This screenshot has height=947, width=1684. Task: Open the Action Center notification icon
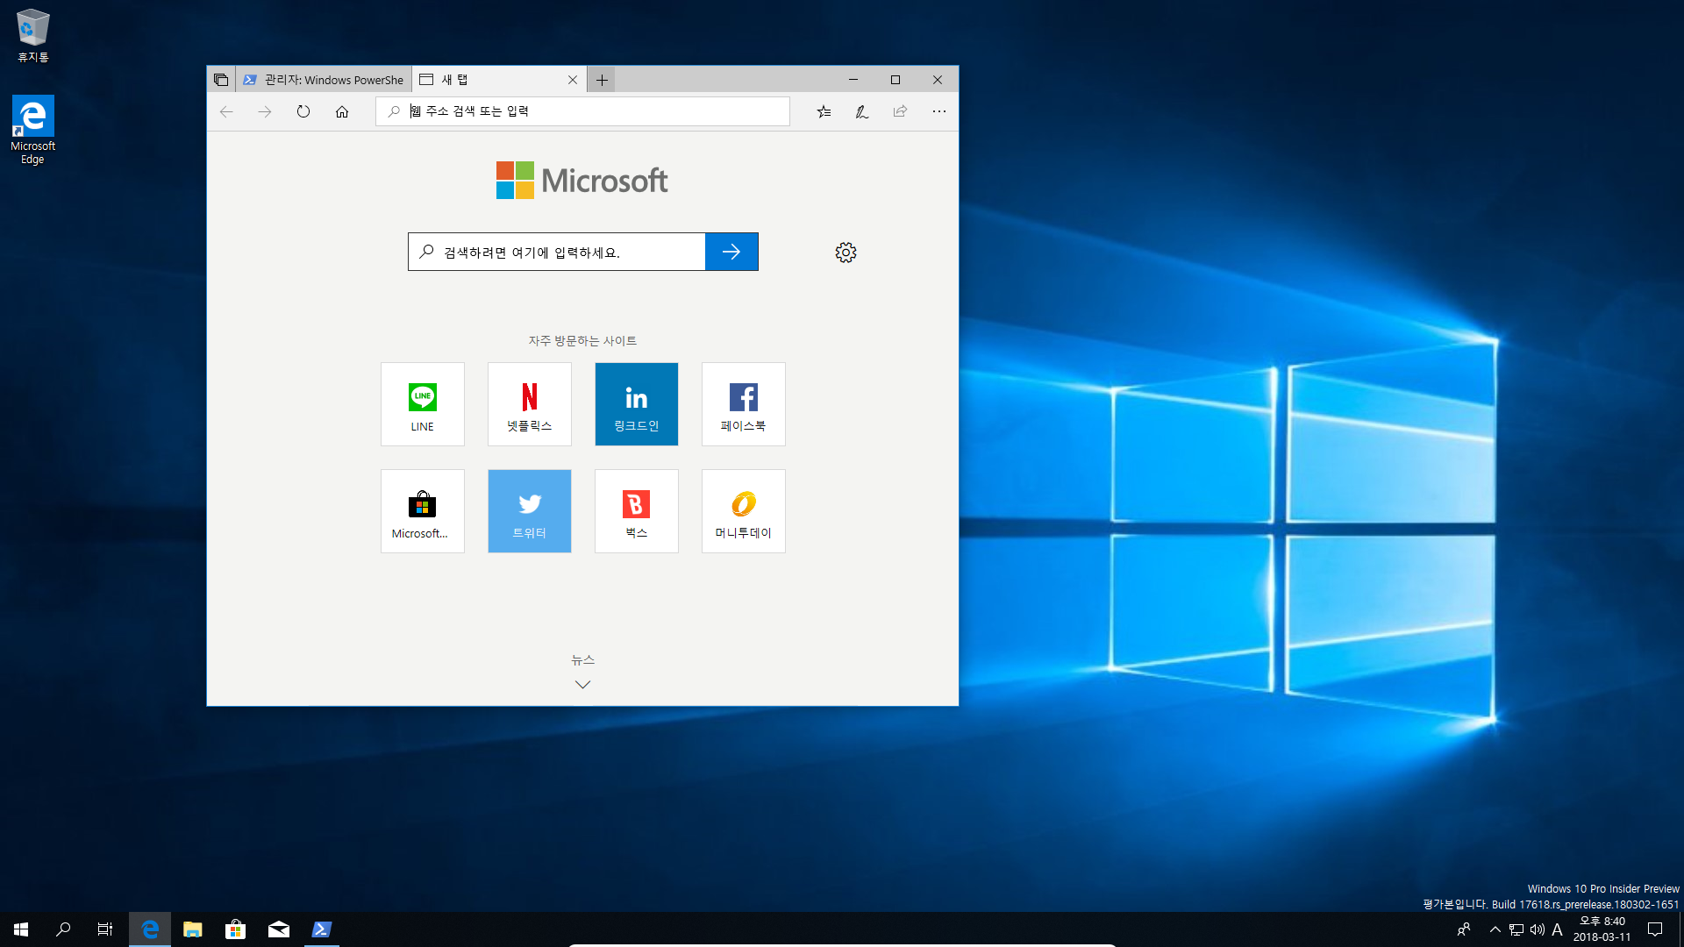coord(1655,929)
